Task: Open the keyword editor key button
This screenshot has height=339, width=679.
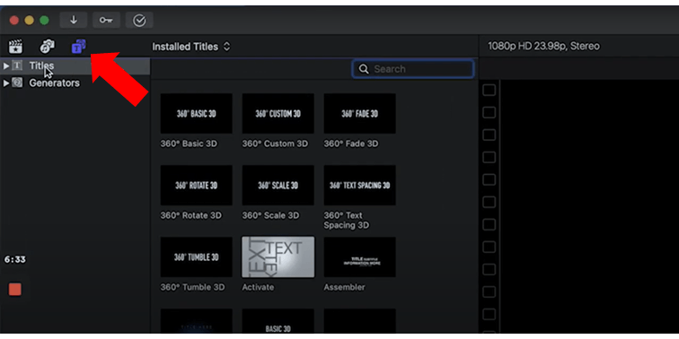Action: [106, 21]
